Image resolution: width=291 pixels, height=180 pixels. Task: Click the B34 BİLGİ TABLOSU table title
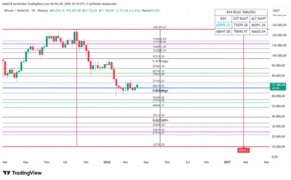241,12
